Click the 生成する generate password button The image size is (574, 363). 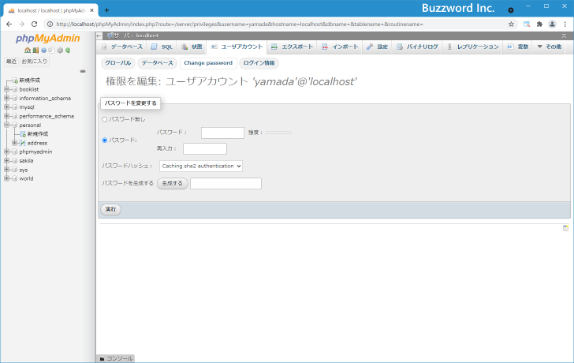tap(173, 184)
